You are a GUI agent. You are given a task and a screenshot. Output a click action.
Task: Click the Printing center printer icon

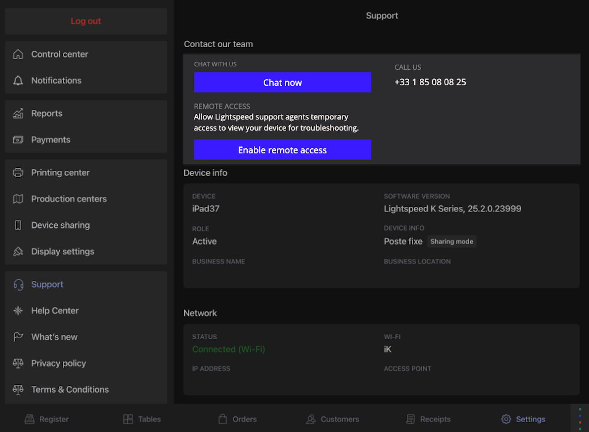coord(18,173)
